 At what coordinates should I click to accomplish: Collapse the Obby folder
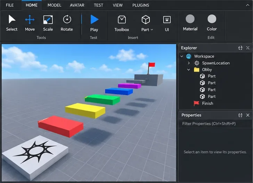pyautogui.click(x=188, y=70)
